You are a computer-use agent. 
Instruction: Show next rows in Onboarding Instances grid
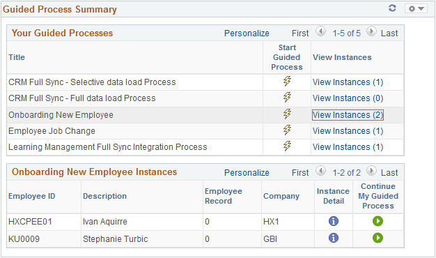(371, 171)
